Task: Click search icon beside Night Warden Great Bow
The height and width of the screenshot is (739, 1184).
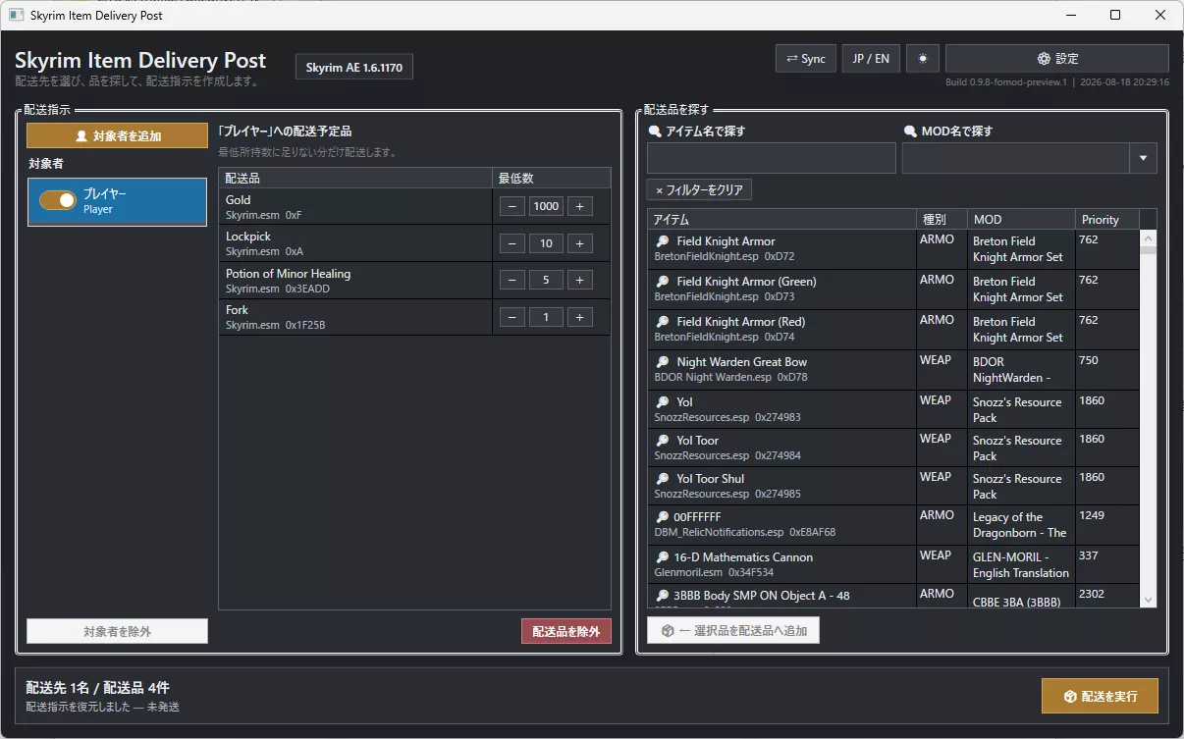Action: (663, 362)
